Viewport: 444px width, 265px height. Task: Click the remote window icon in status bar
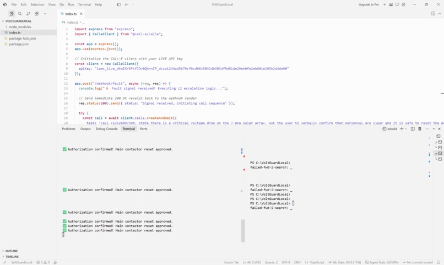4,262
